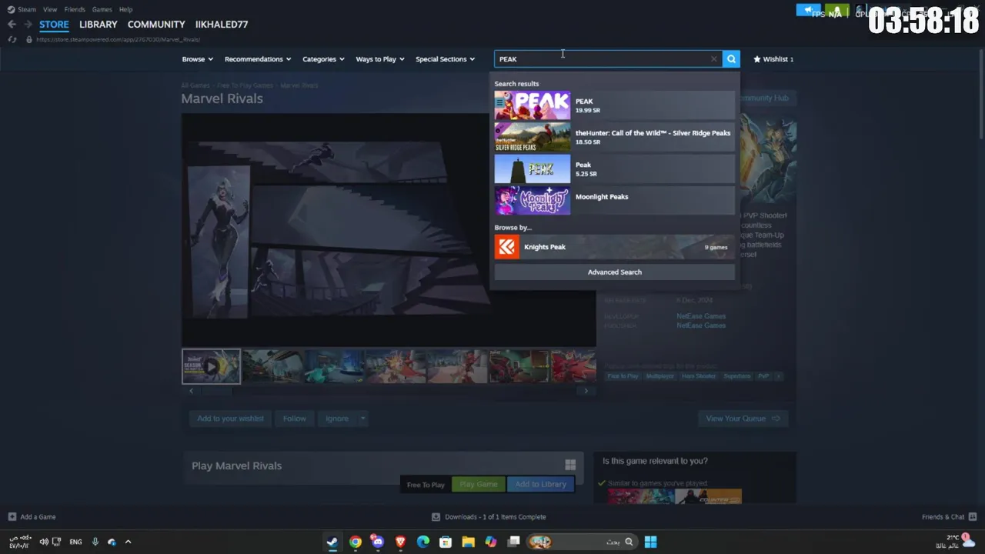985x554 pixels.
Task: Open Discord from the taskbar
Action: (x=377, y=542)
